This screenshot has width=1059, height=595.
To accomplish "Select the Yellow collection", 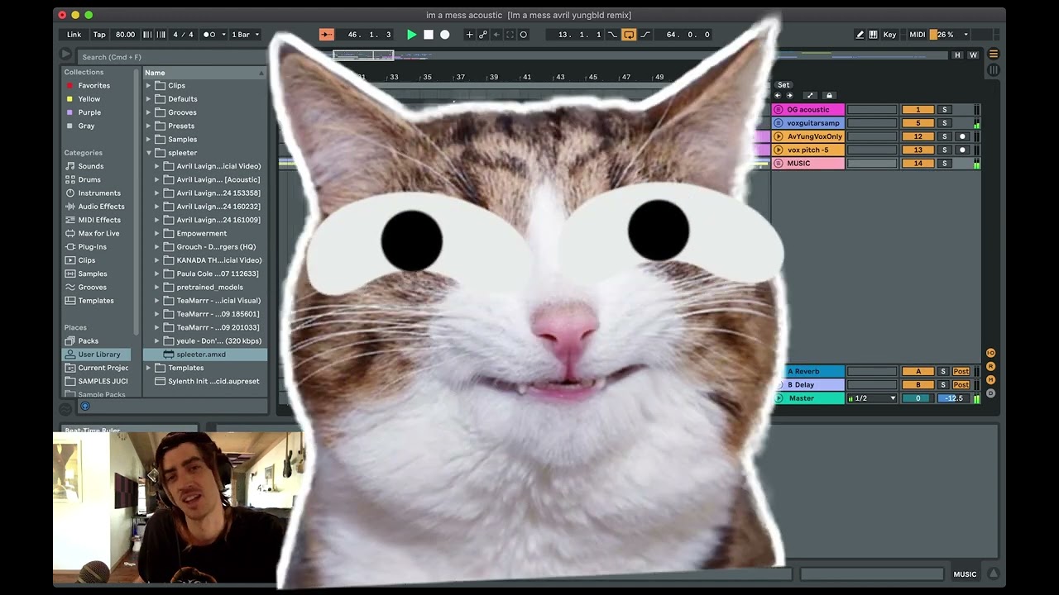I will pyautogui.click(x=89, y=99).
